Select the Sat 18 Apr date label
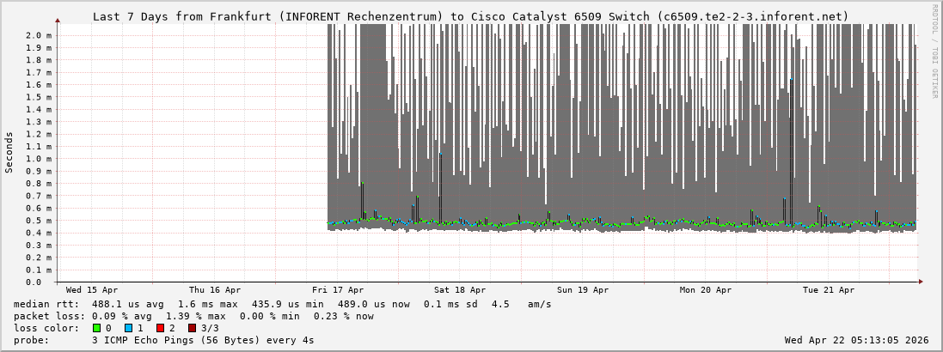 click(460, 290)
